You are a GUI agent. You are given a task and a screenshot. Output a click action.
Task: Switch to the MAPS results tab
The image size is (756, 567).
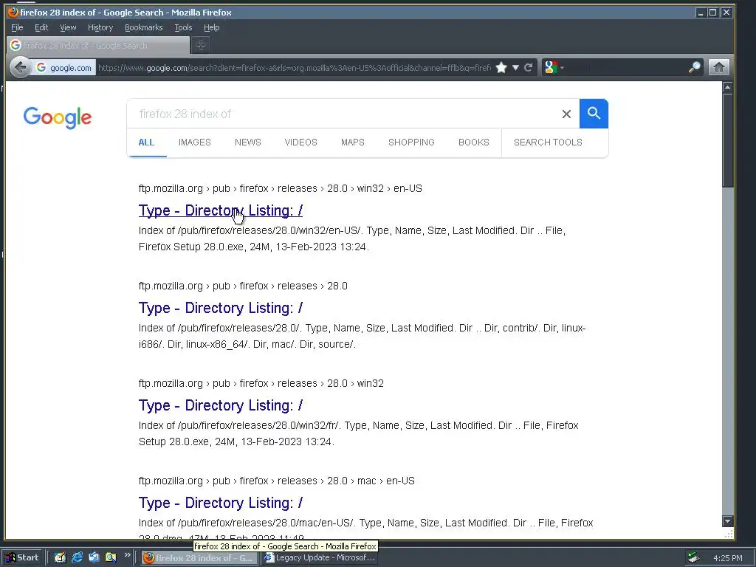pyautogui.click(x=352, y=142)
